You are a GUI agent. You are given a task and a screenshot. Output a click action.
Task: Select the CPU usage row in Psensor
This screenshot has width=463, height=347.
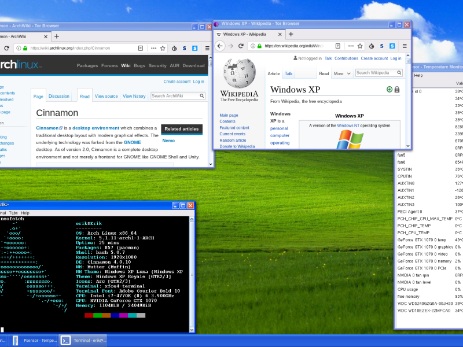[x=429, y=290]
